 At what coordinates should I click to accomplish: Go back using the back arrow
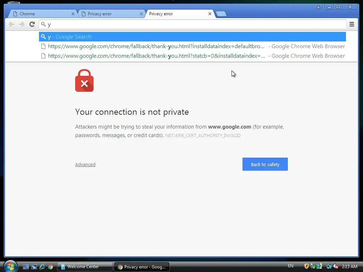tap(11, 24)
